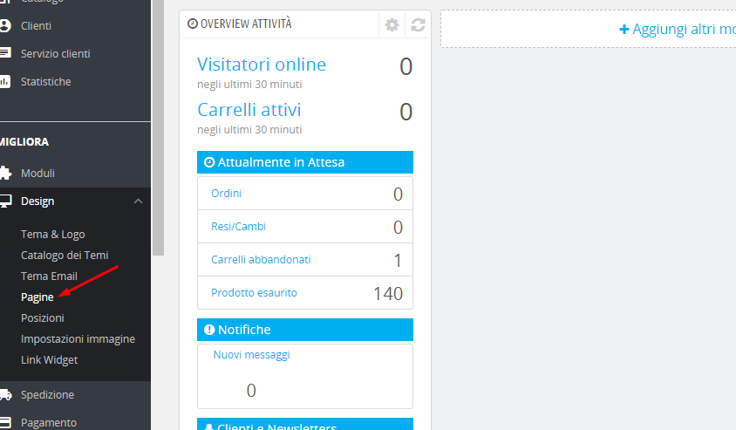
Task: Open Statistiche menu item
Action: coord(46,82)
